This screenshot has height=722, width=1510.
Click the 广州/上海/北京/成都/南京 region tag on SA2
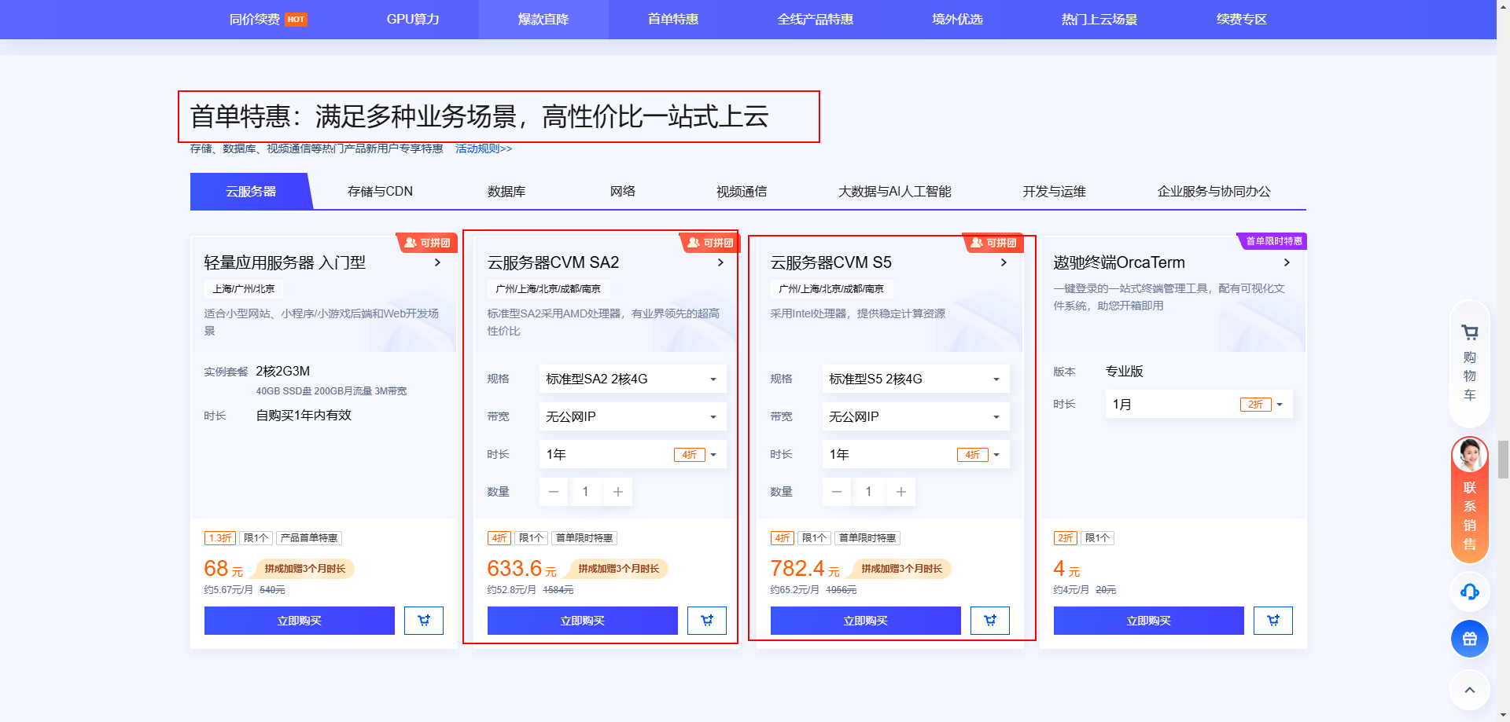click(x=548, y=289)
